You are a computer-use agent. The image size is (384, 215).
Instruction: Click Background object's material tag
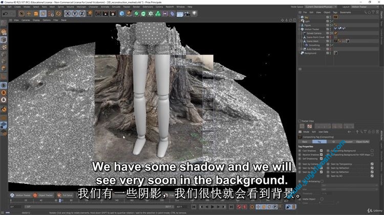click(335, 53)
